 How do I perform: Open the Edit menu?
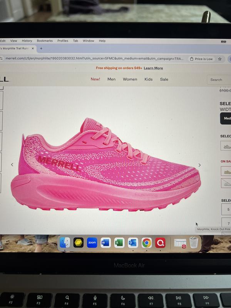[x=3, y=41]
